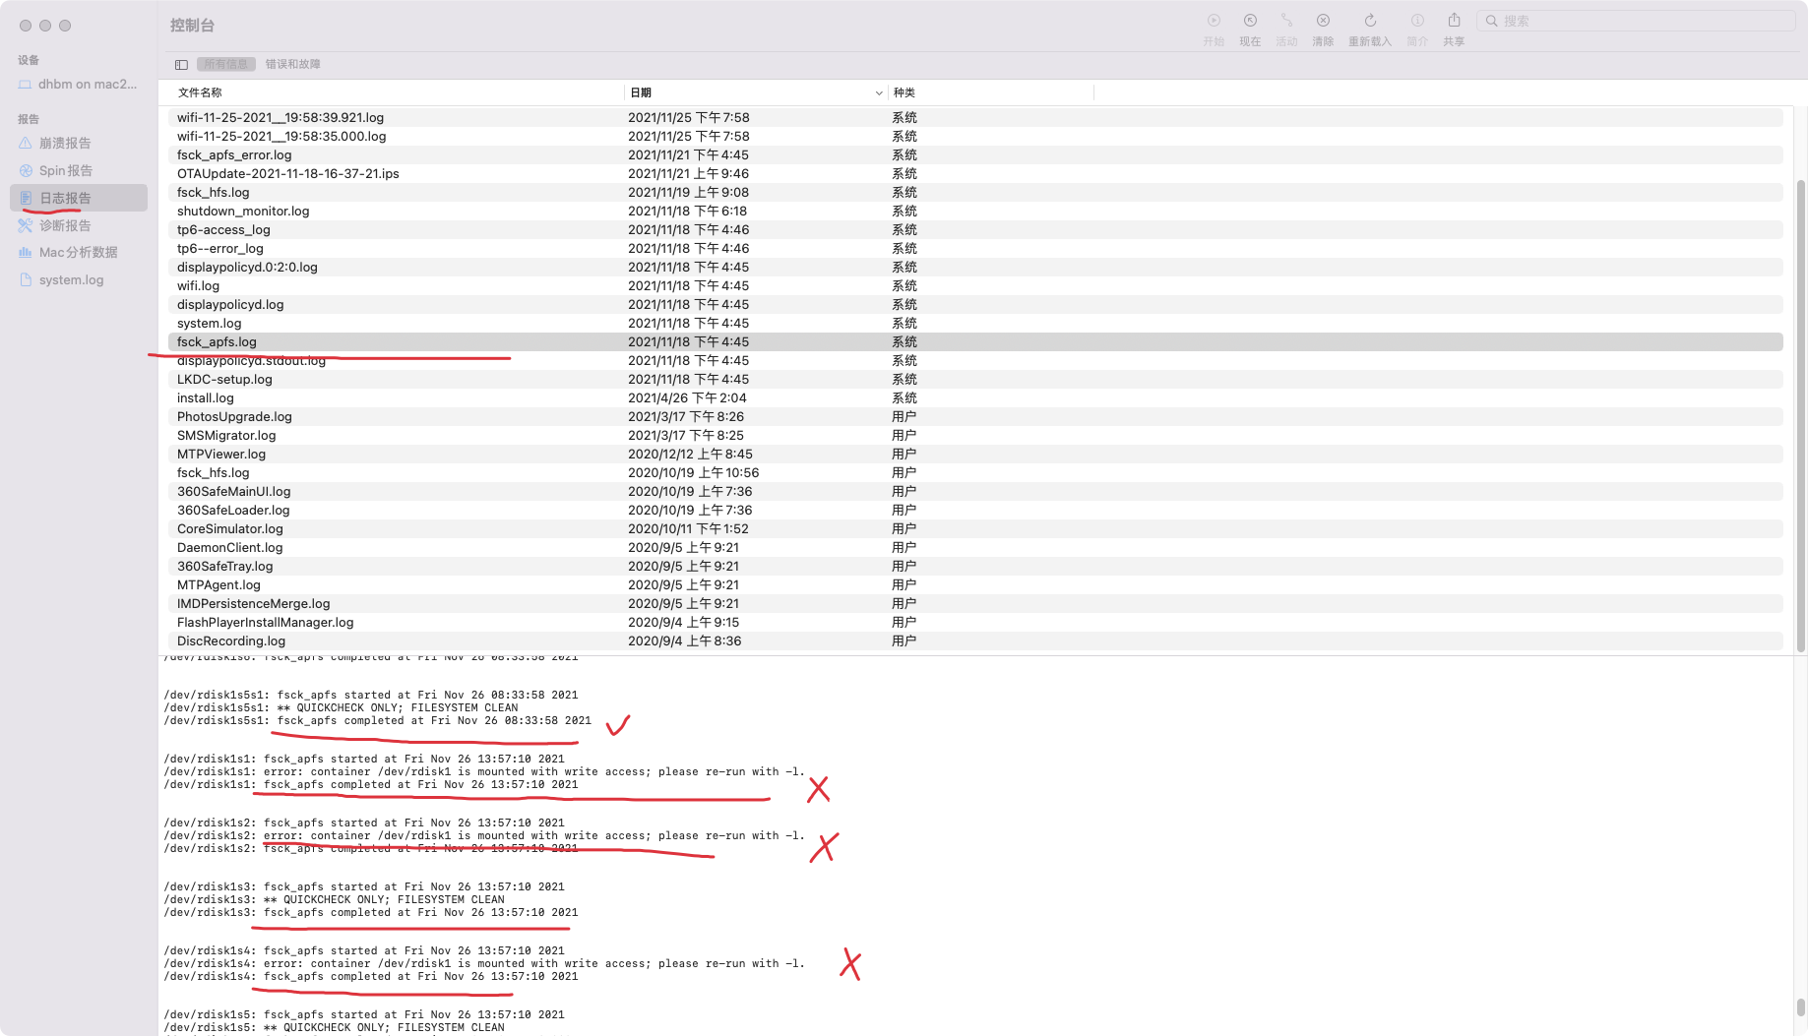Select the MTPViewer.log row
Viewport: 1808px width, 1036px height.
(975, 455)
